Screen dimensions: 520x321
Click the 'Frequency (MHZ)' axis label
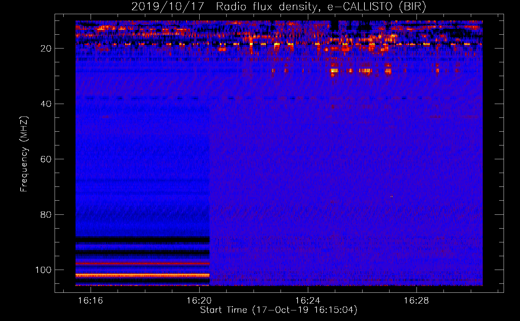(24, 154)
